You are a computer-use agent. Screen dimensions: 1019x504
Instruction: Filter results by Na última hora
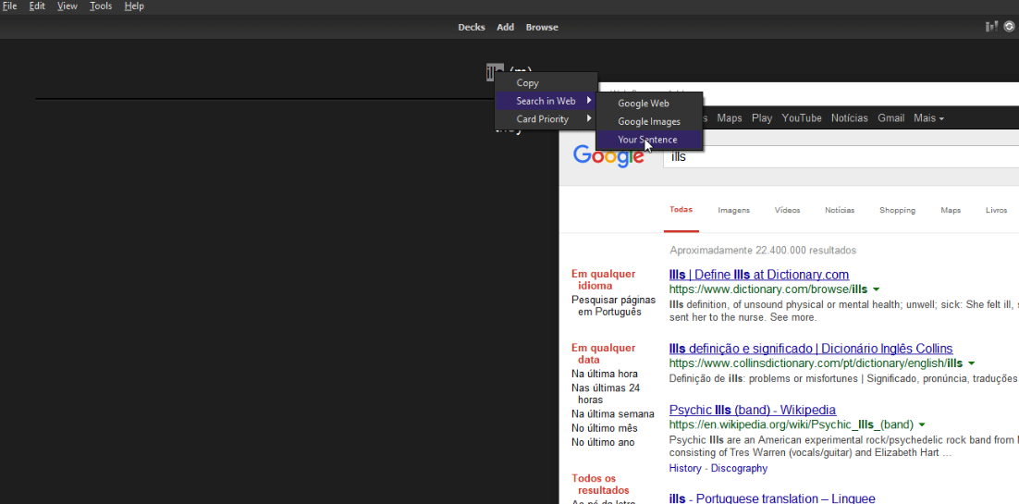(605, 374)
